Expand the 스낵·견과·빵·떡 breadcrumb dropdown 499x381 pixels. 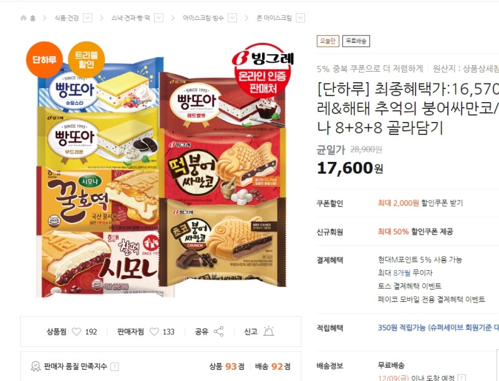pos(159,18)
